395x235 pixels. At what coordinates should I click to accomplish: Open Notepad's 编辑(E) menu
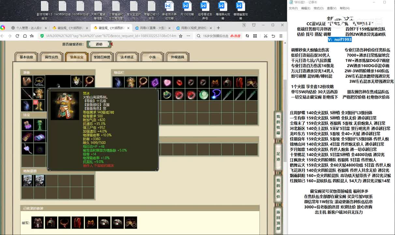306,8
